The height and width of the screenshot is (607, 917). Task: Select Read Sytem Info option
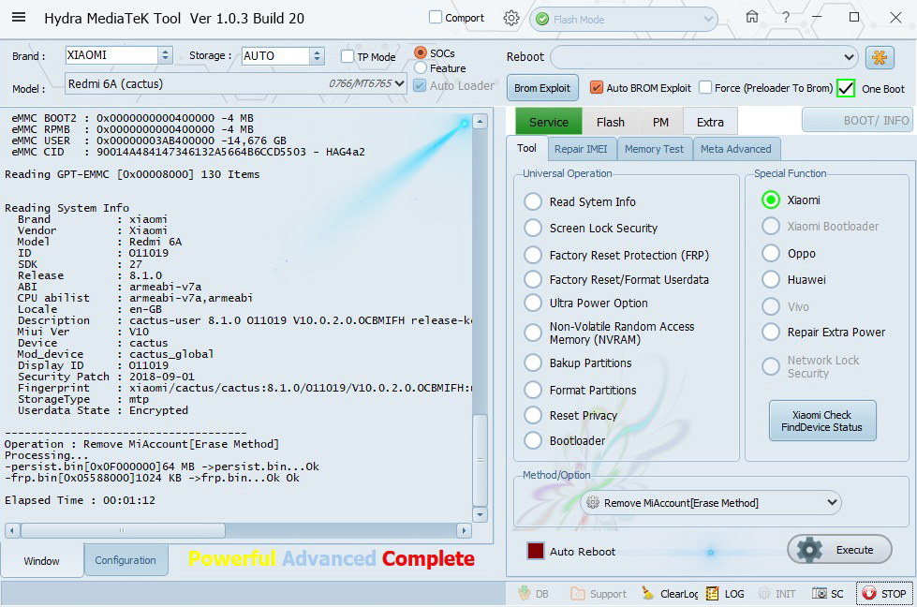(x=533, y=201)
